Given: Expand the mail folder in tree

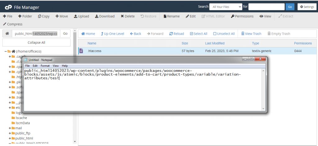Looking at the screenshot, I should (x=10, y=128).
